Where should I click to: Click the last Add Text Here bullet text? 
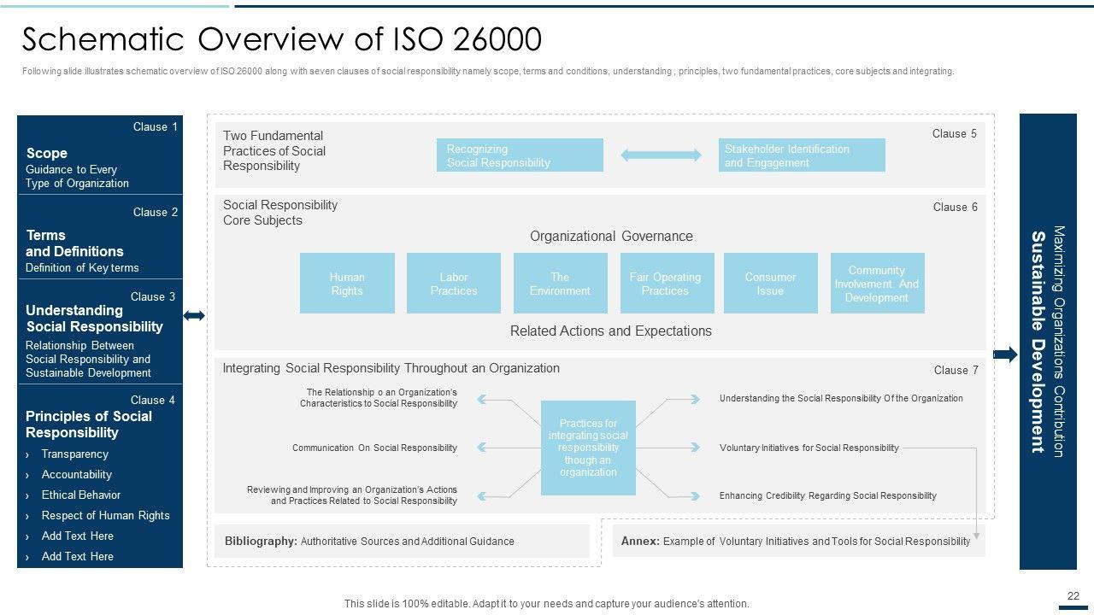(78, 557)
